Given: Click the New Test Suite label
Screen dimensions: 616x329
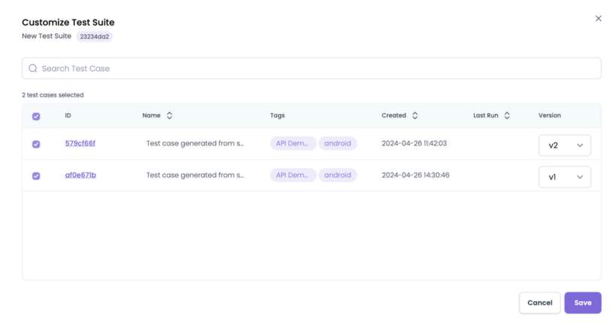Looking at the screenshot, I should click(47, 36).
